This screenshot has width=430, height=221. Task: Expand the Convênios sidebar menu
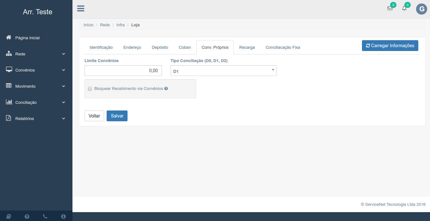[36, 70]
